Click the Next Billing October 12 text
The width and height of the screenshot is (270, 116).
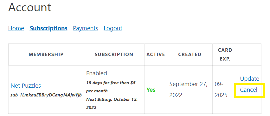112,103
